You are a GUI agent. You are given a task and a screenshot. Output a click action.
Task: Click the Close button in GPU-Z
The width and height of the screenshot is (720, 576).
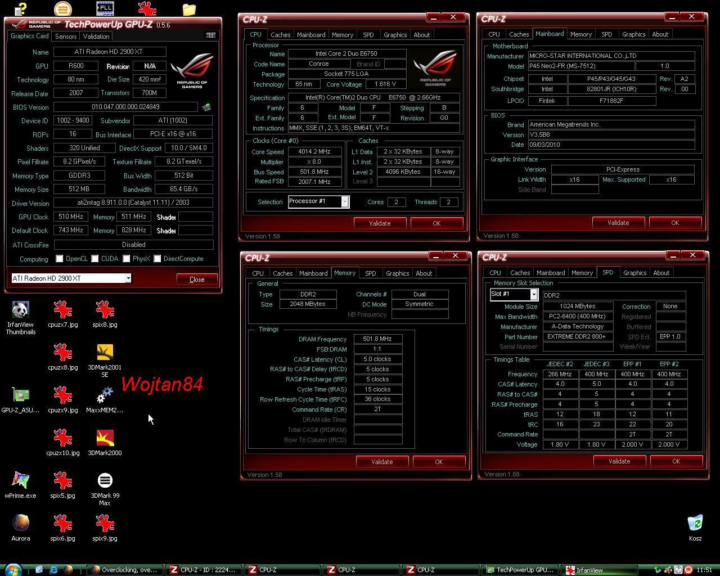pyautogui.click(x=197, y=280)
